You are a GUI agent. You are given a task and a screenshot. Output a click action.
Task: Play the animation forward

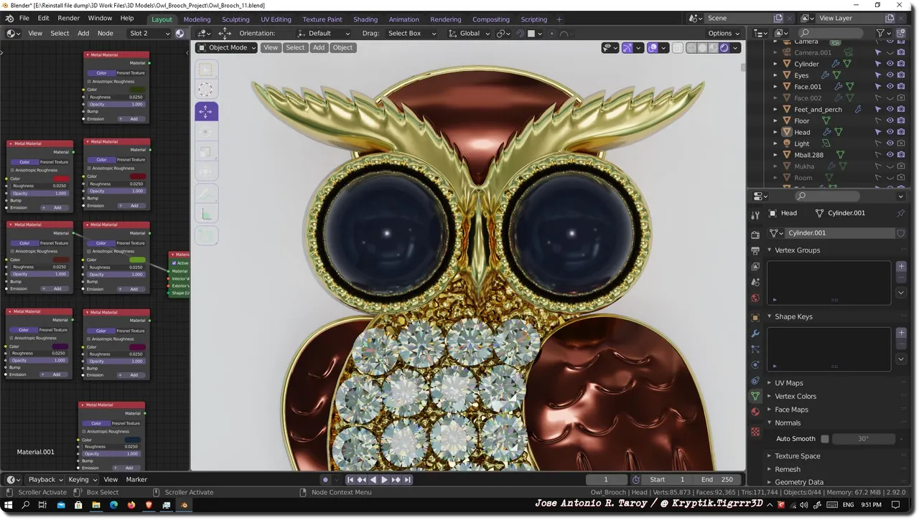click(384, 480)
